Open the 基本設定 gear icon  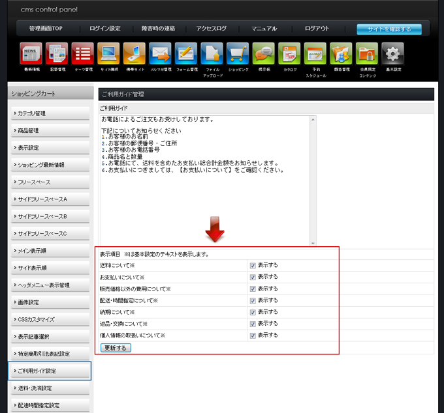pos(392,53)
